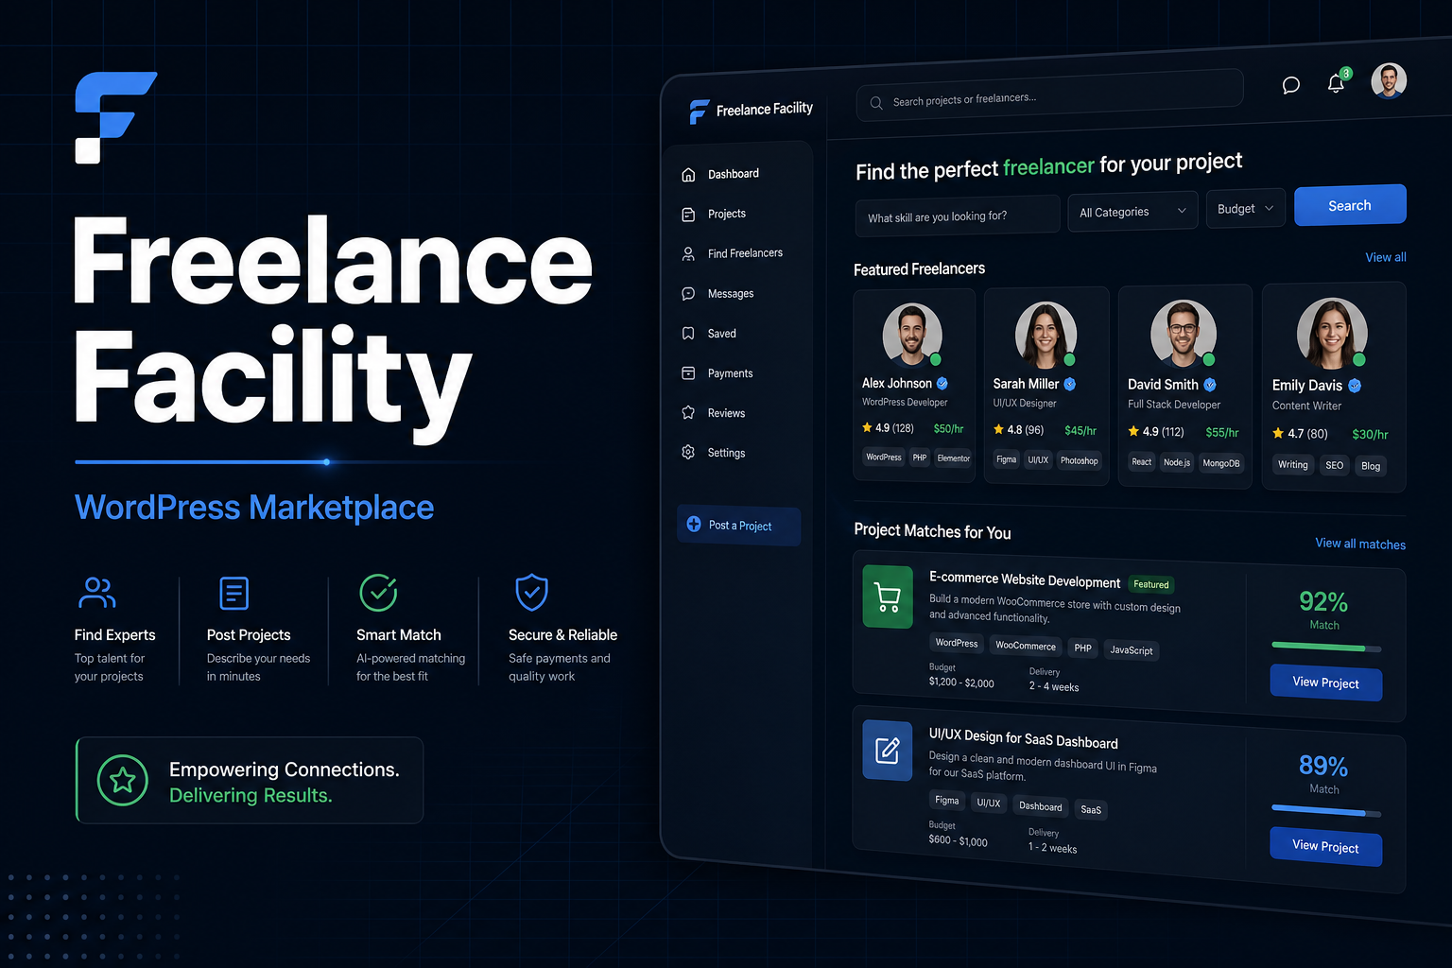Click the Post a Project button
Screen dimensions: 1452x968
(738, 526)
